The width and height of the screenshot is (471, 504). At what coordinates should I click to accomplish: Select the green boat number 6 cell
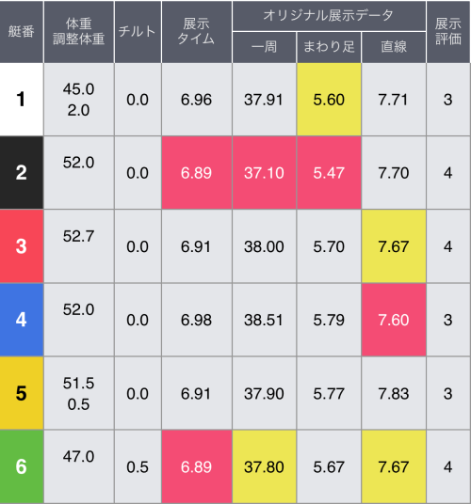[x=22, y=466]
